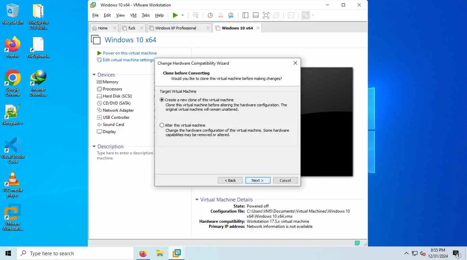Click the revert to snapshot toolbar icon
467x260 pixels.
[221, 15]
